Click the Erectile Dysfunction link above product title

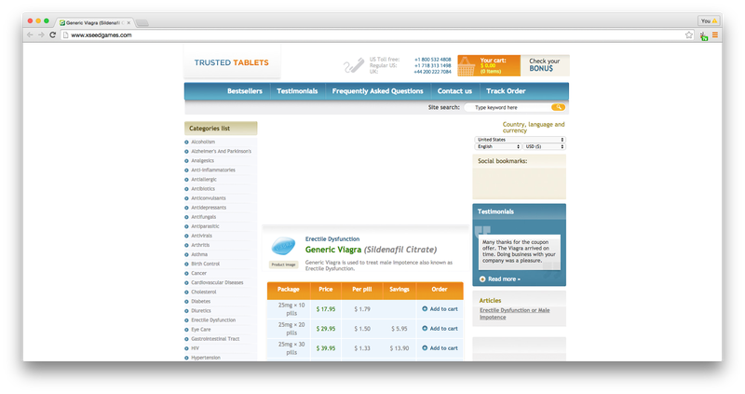[332, 239]
